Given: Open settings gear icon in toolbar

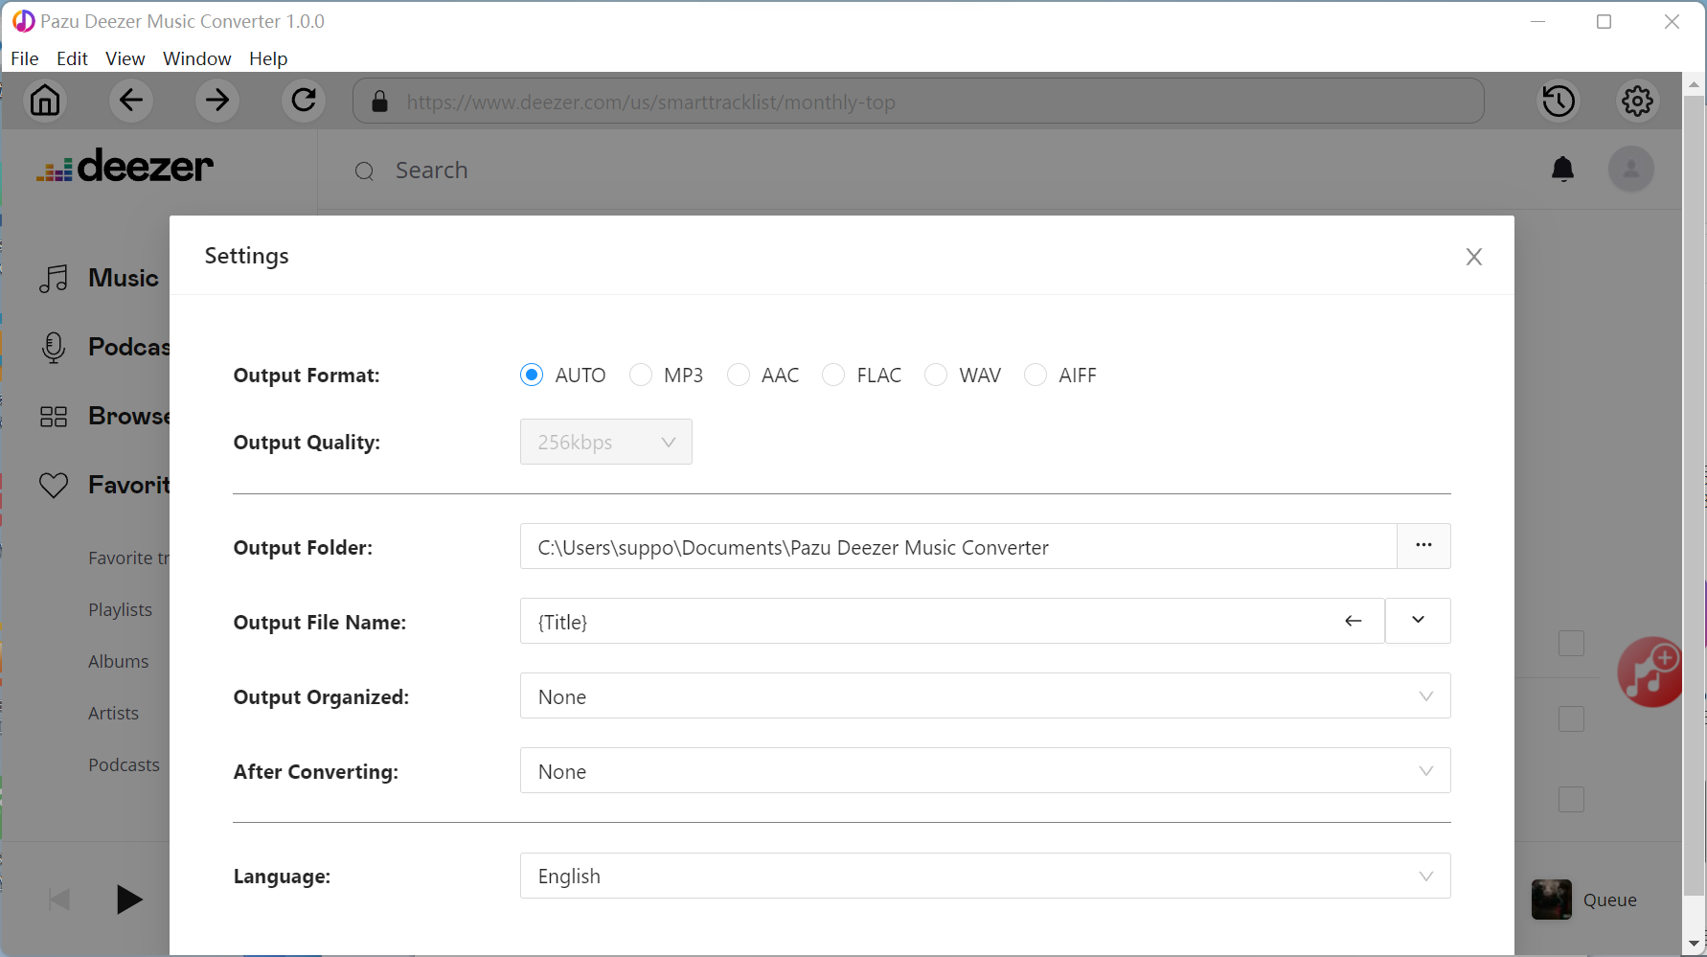Looking at the screenshot, I should point(1637,101).
